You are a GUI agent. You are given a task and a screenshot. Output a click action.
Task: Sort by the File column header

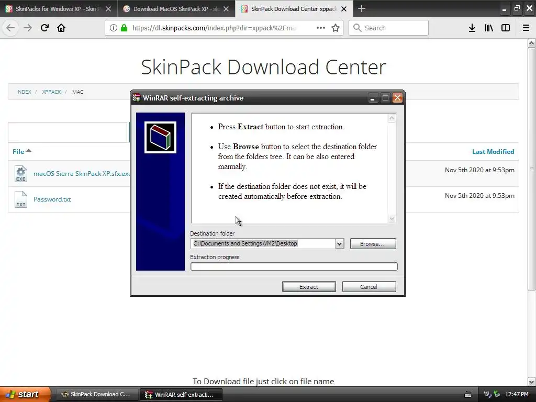click(x=22, y=151)
